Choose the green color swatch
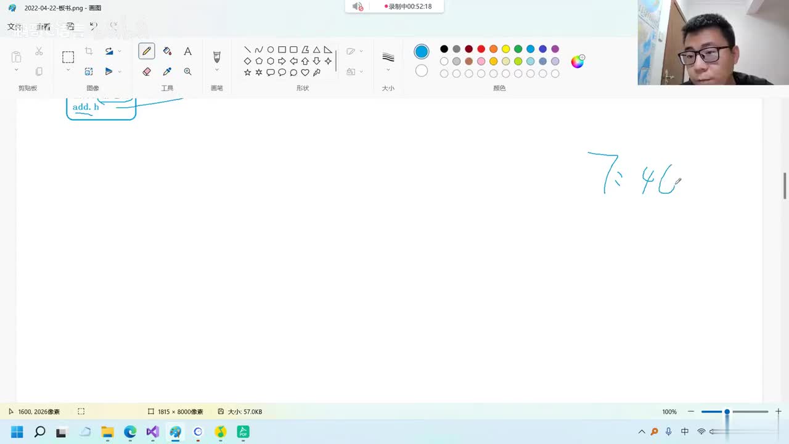Screen dimensions: 789x444 [518, 49]
